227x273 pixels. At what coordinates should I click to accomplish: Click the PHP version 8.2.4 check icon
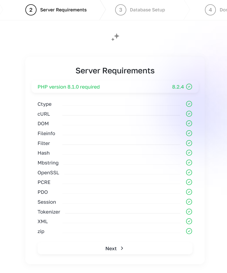click(x=189, y=87)
